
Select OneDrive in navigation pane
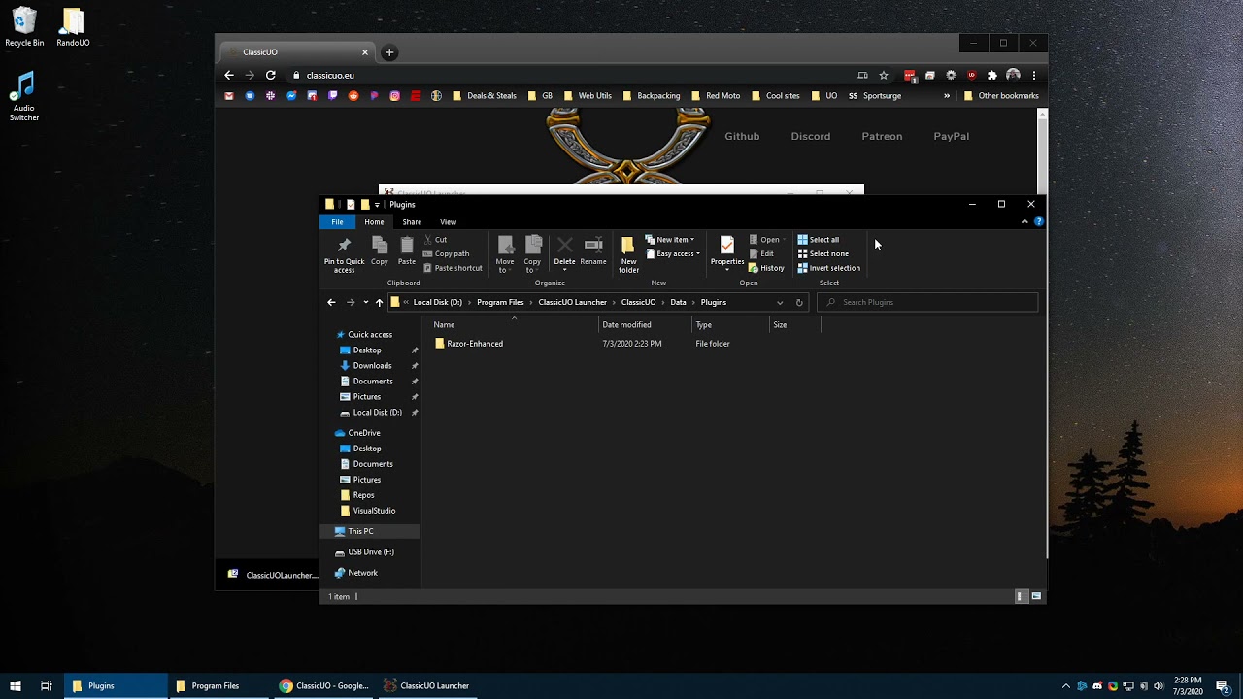point(364,433)
